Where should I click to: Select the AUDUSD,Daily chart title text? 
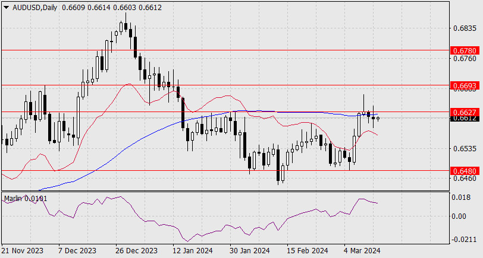point(35,8)
